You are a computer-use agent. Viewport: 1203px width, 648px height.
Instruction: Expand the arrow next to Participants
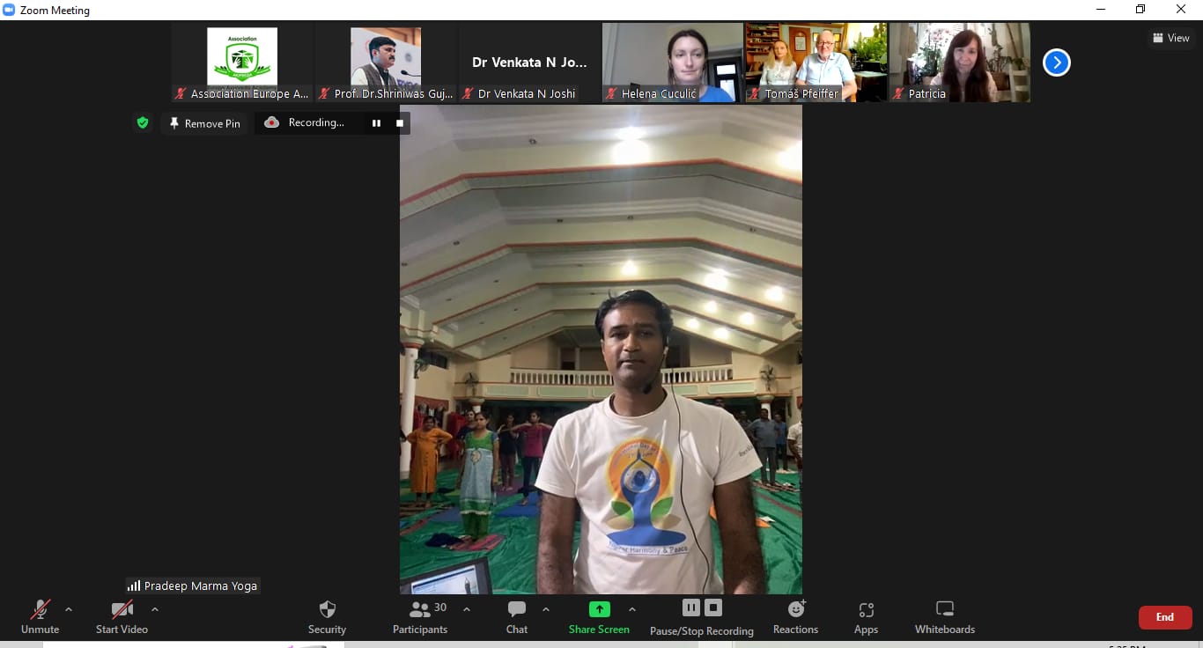[x=467, y=609]
